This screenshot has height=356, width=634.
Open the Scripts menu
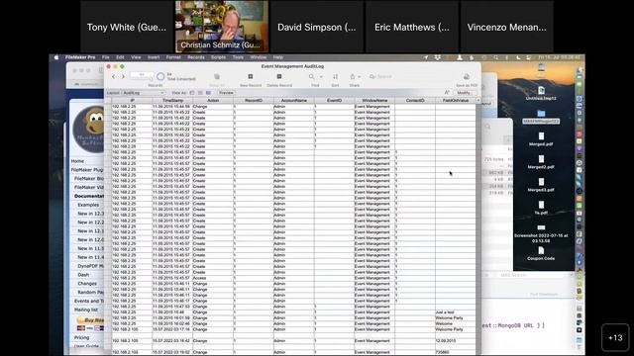[218, 57]
